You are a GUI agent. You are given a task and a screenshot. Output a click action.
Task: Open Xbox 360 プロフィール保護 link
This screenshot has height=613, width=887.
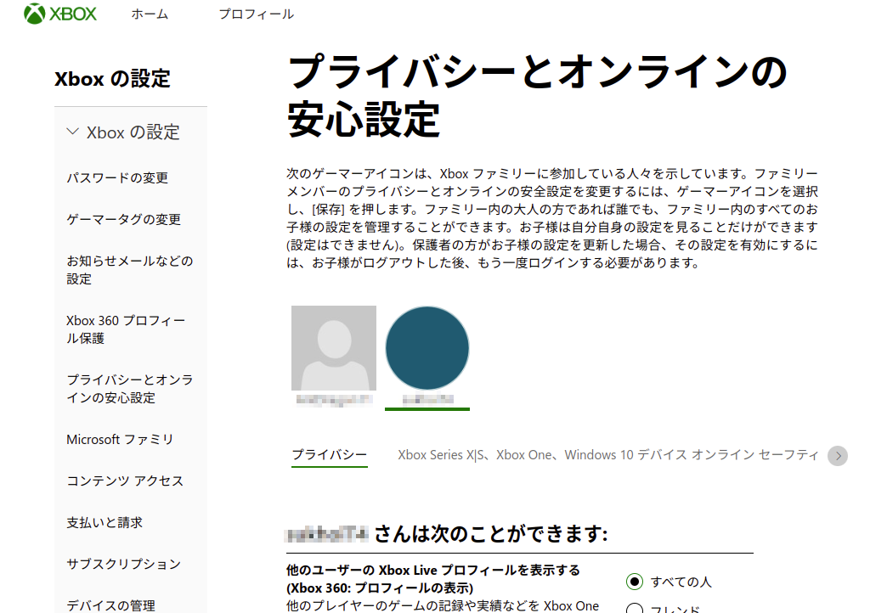(126, 329)
